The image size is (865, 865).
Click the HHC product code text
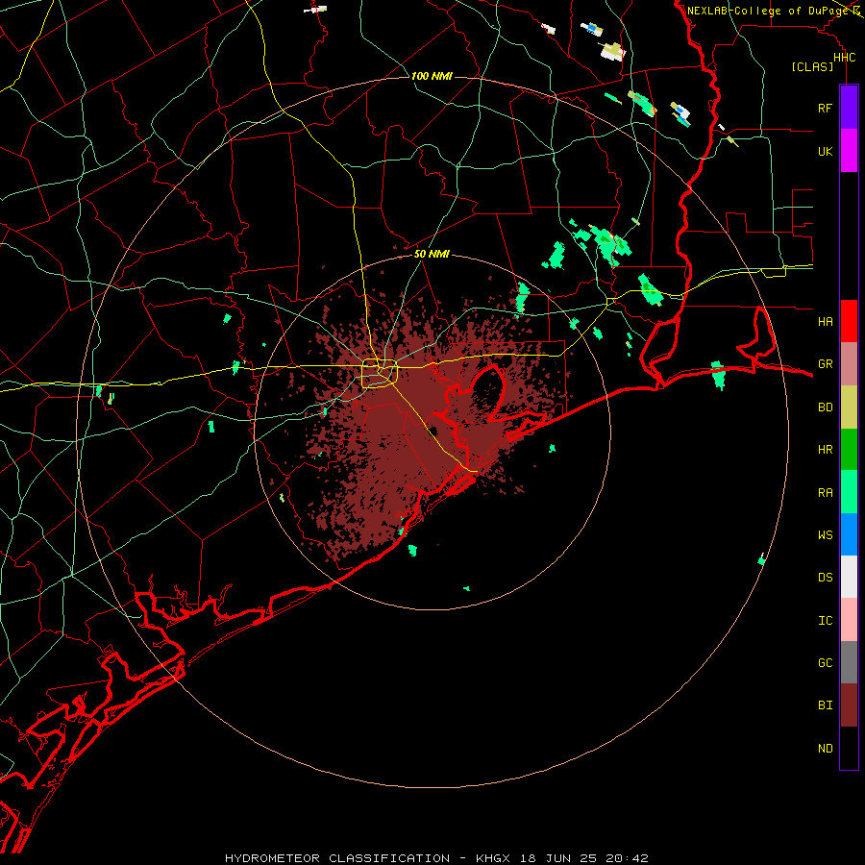(844, 58)
